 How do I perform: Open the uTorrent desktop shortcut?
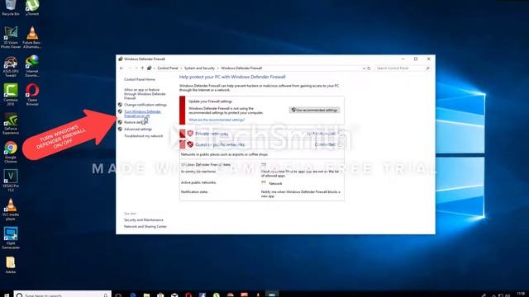click(x=32, y=7)
